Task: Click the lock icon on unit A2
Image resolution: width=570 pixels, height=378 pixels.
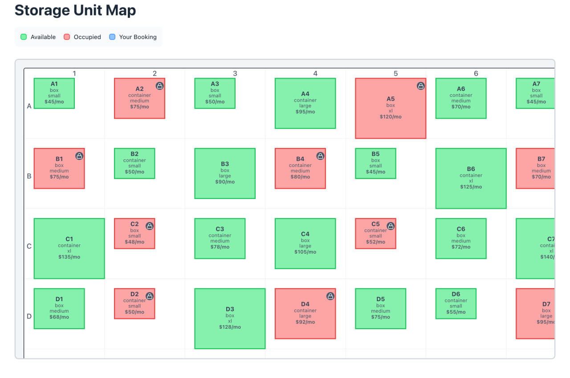Action: tap(160, 86)
